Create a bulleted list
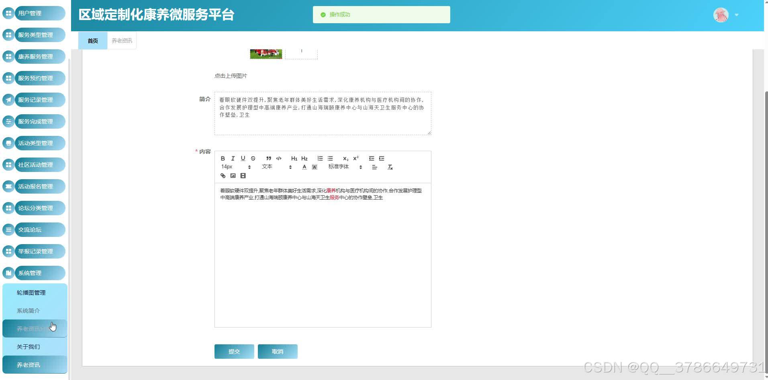The image size is (768, 380). [x=330, y=158]
